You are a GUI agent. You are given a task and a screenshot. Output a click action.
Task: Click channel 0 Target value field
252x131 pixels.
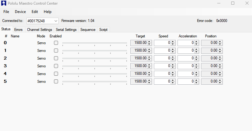pyautogui.click(x=139, y=43)
